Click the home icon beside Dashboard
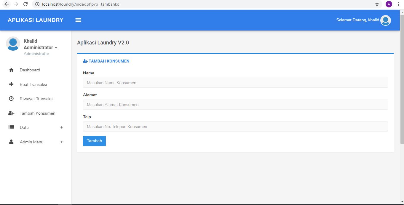Image resolution: width=404 pixels, height=205 pixels. pyautogui.click(x=11, y=70)
